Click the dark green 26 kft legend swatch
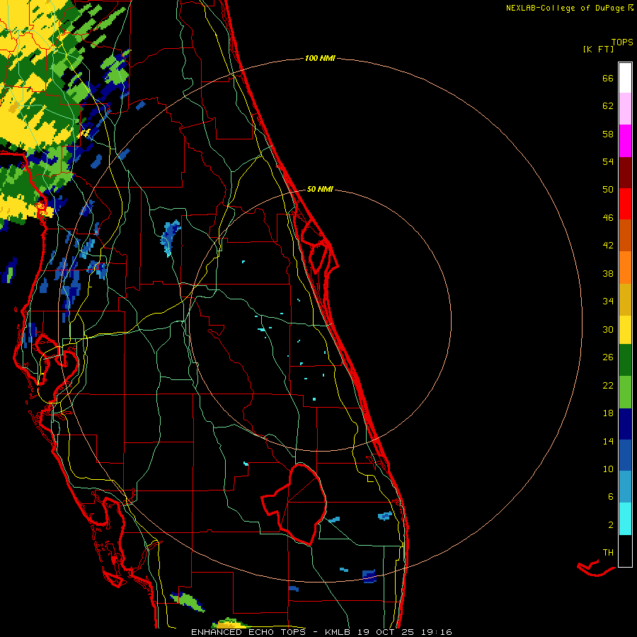The height and width of the screenshot is (637, 637). [x=625, y=360]
